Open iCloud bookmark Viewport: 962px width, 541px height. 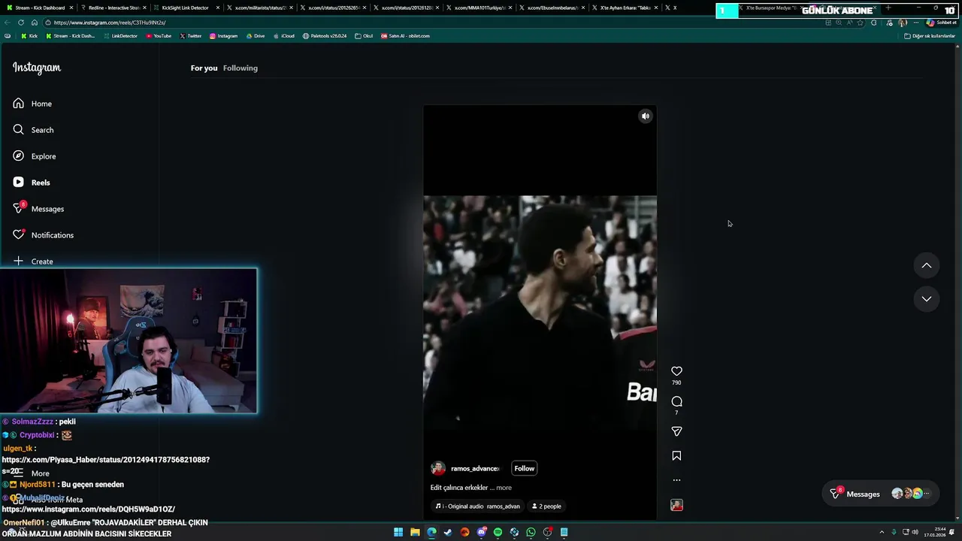pos(283,36)
